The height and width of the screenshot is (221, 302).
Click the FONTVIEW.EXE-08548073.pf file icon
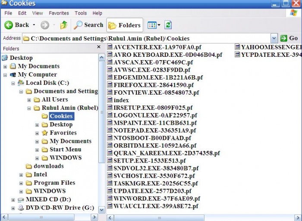point(110,92)
